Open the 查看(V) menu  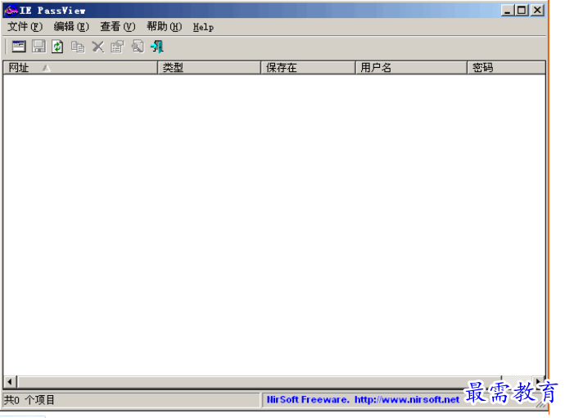click(x=117, y=27)
